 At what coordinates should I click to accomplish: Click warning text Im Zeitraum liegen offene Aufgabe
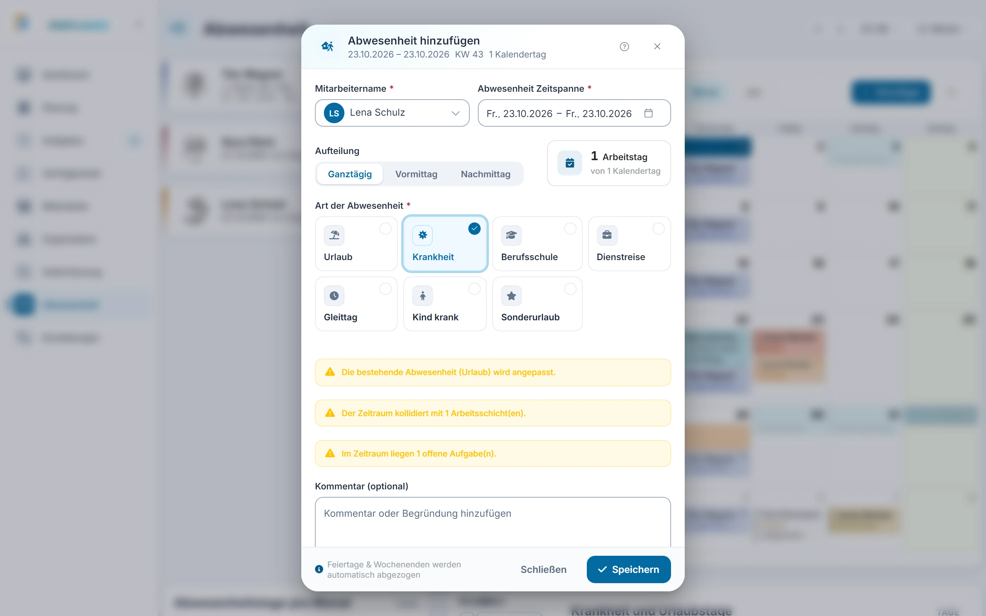(418, 453)
